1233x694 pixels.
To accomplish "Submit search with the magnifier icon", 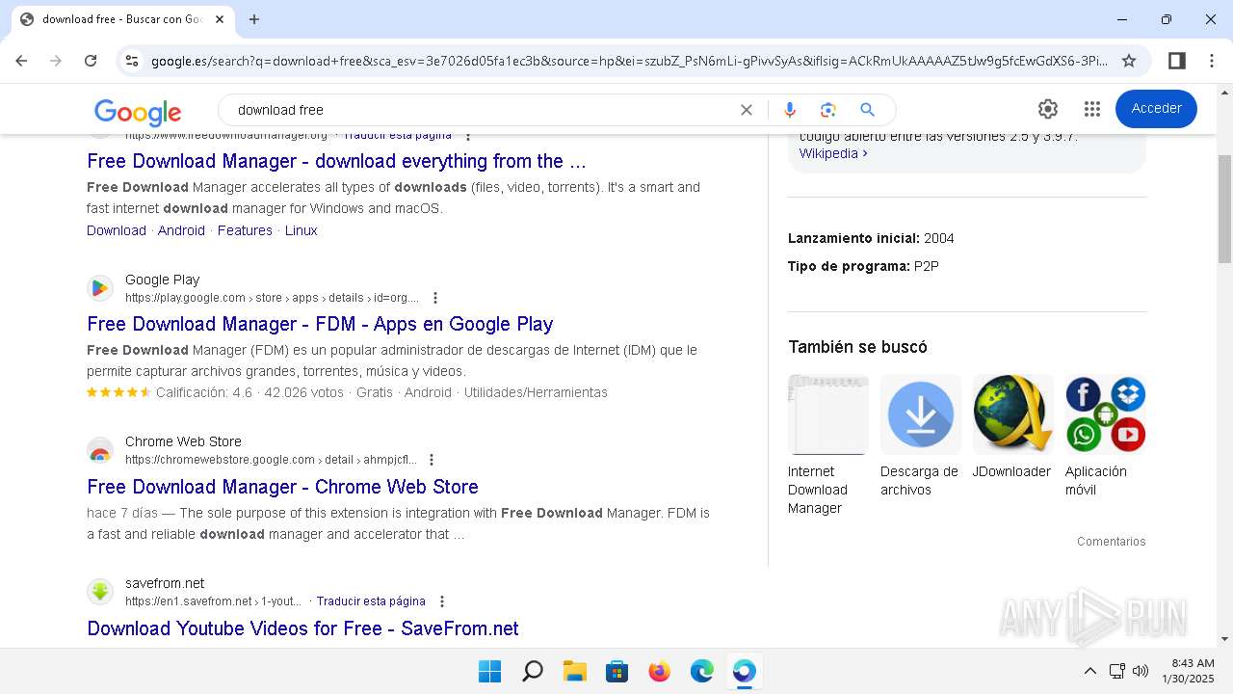I will (867, 110).
